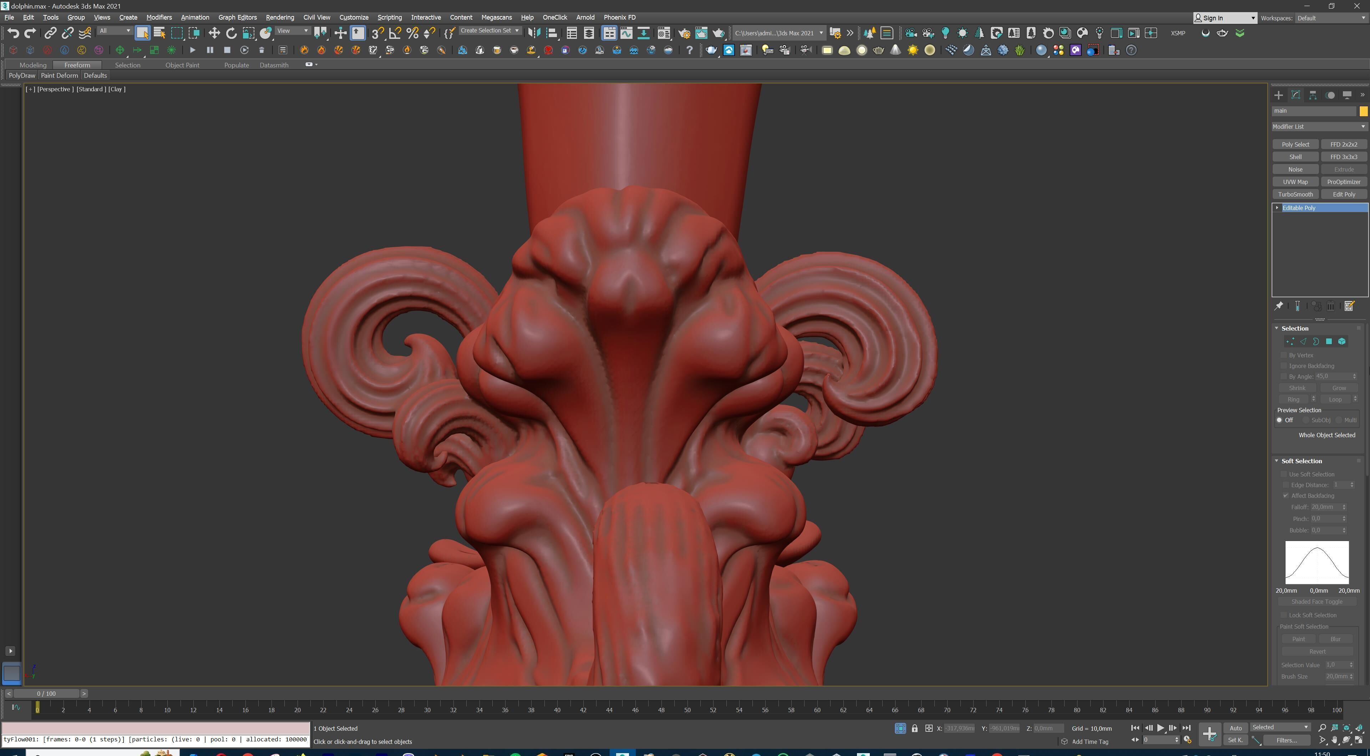Expand the Editable Poly stack entry
Viewport: 1370px width, 756px height.
click(x=1278, y=208)
